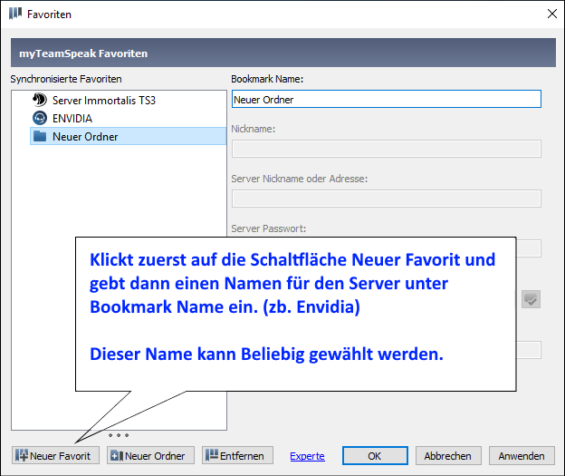The width and height of the screenshot is (565, 476).
Task: Click the blue Neuer Ordner folder icon
Action: click(x=39, y=137)
